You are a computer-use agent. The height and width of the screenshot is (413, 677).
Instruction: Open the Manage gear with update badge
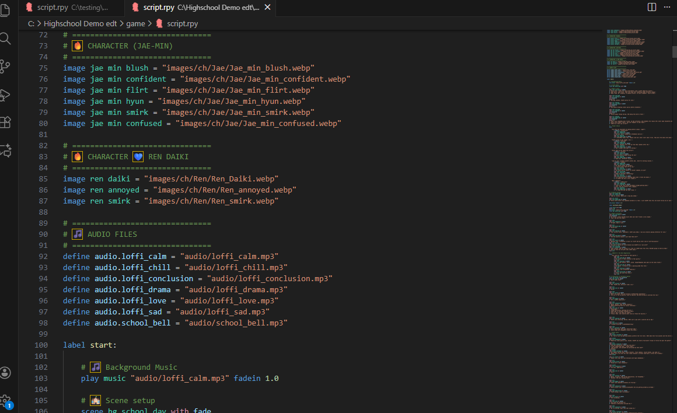[x=6, y=401]
